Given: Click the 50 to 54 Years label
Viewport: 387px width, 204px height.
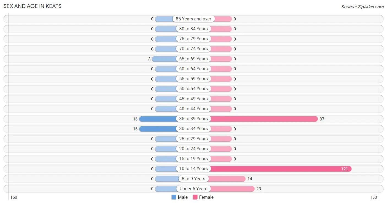Looking at the screenshot, I should 193,89.
